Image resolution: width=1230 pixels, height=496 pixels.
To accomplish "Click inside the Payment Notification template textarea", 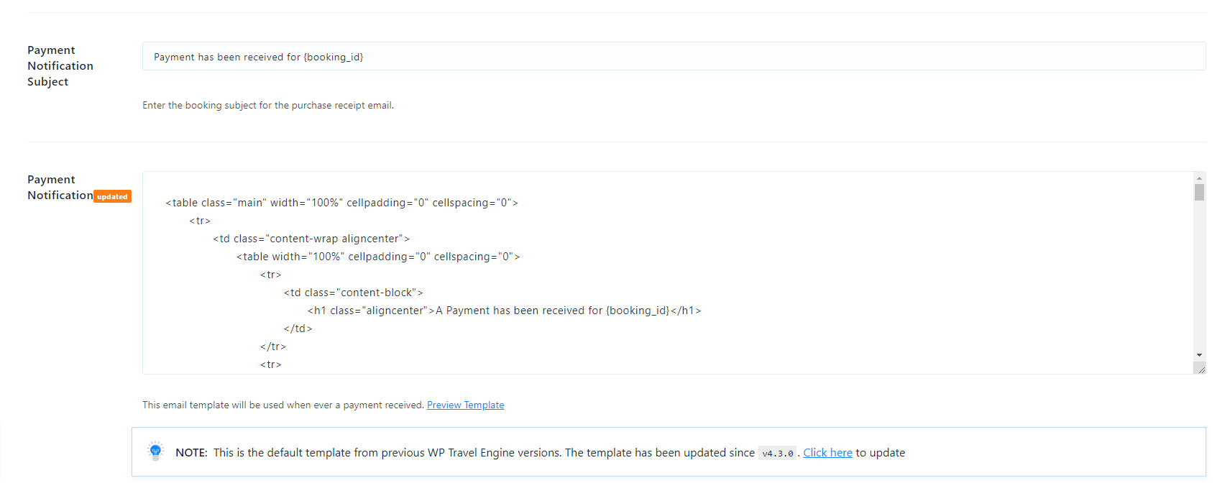I will click(x=668, y=272).
